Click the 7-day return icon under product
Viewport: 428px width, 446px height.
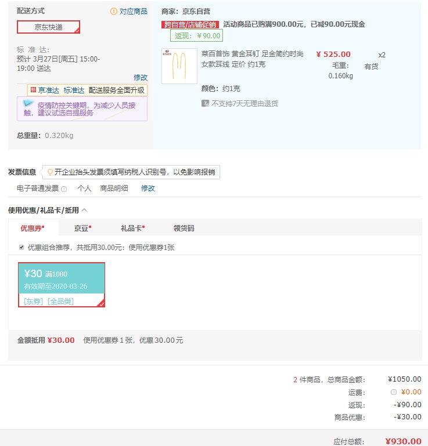tap(205, 103)
